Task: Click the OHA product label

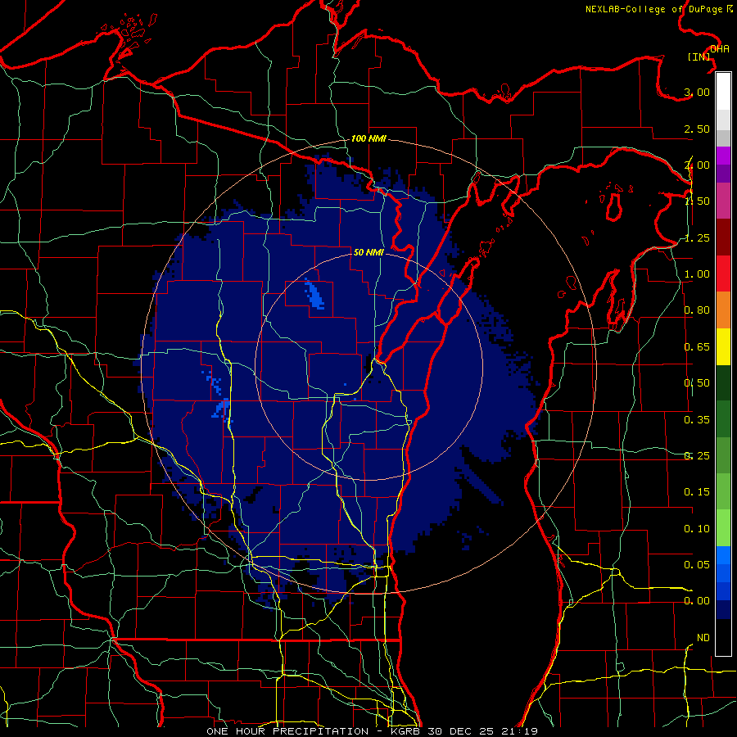Action: (x=719, y=49)
